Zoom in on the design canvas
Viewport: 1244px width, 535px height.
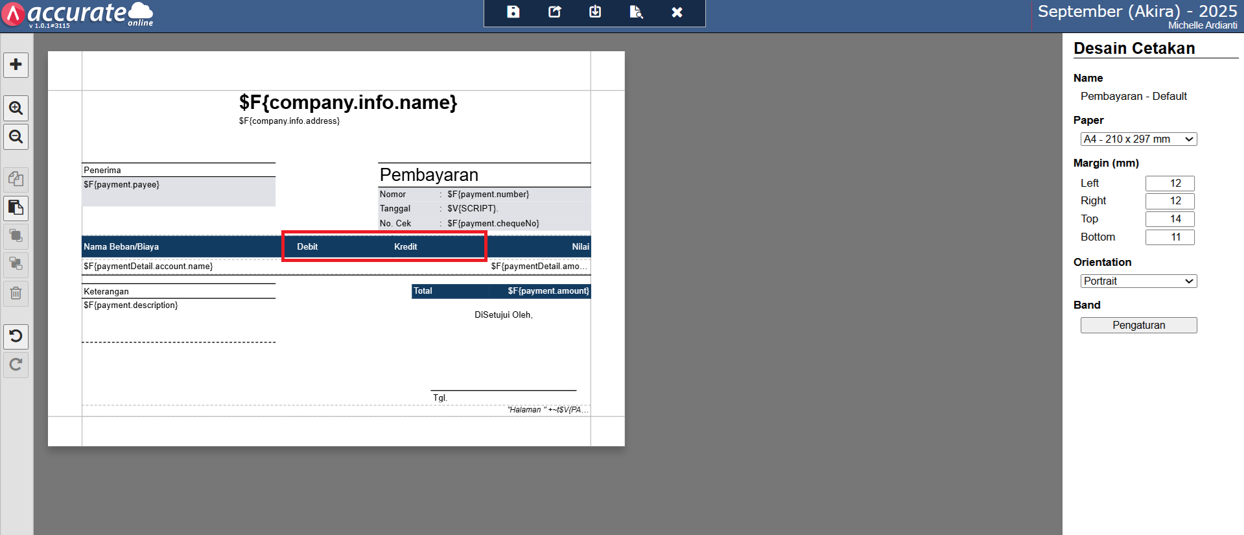[16, 108]
